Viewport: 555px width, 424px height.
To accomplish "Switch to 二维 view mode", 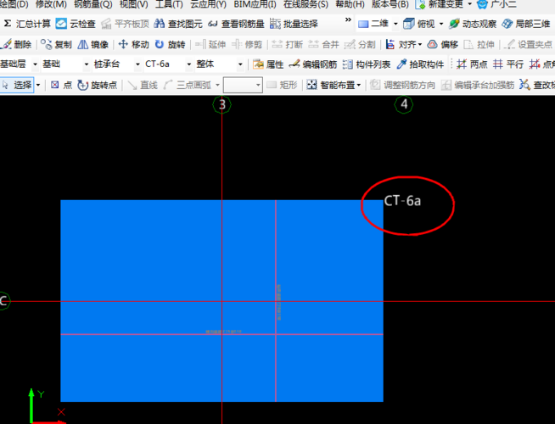I will tap(373, 24).
